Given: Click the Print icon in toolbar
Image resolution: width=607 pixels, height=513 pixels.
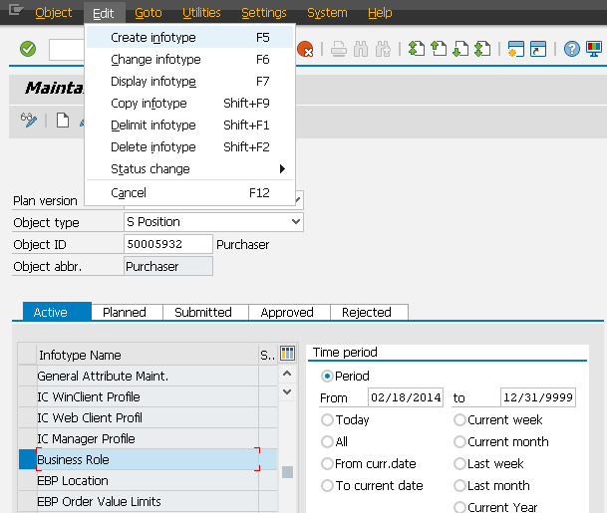Looking at the screenshot, I should pos(339,49).
